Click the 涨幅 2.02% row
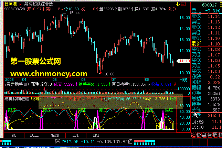Viewport: 222px width, 148px height. (x=206, y=82)
